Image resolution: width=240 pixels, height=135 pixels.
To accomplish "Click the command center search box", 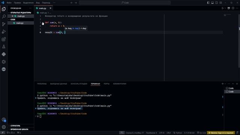I will pos(125,3).
